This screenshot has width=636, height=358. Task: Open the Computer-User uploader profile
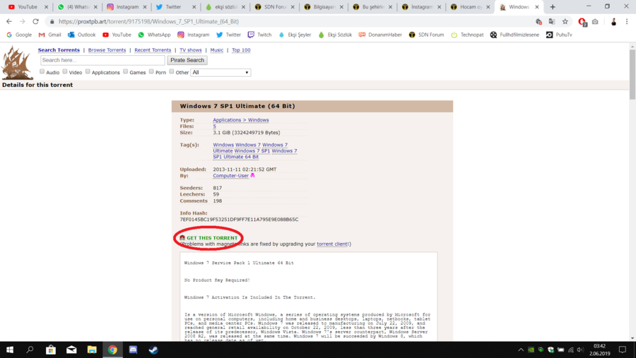click(x=230, y=176)
